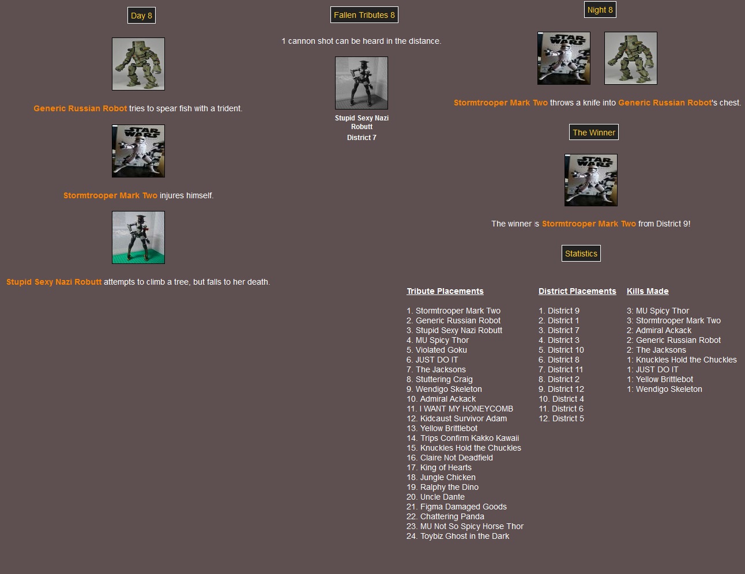Click '3. District 7' in District Placements
Image resolution: width=745 pixels, height=574 pixels.
[559, 330]
